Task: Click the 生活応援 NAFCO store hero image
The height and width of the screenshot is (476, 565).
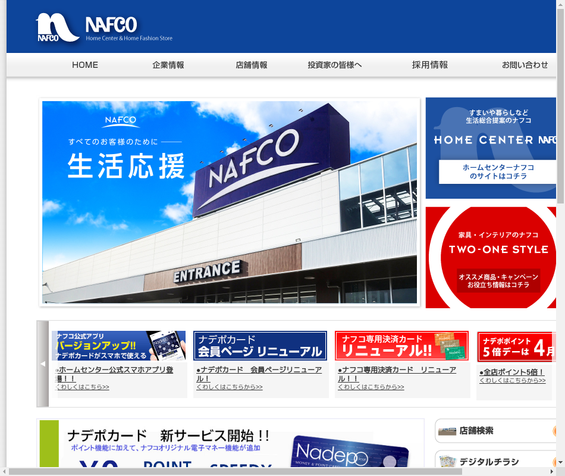Action: coord(230,202)
